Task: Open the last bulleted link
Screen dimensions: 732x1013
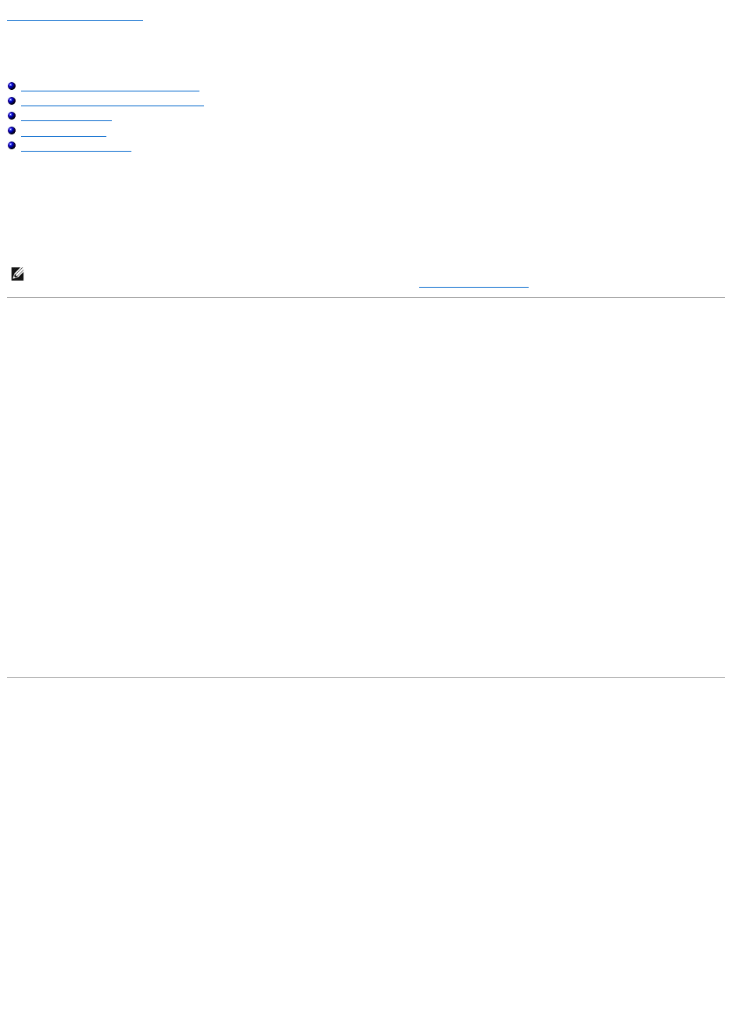Action: click(x=76, y=147)
